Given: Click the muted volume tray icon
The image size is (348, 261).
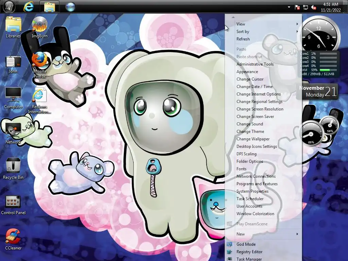Looking at the screenshot, I should [x=314, y=7].
